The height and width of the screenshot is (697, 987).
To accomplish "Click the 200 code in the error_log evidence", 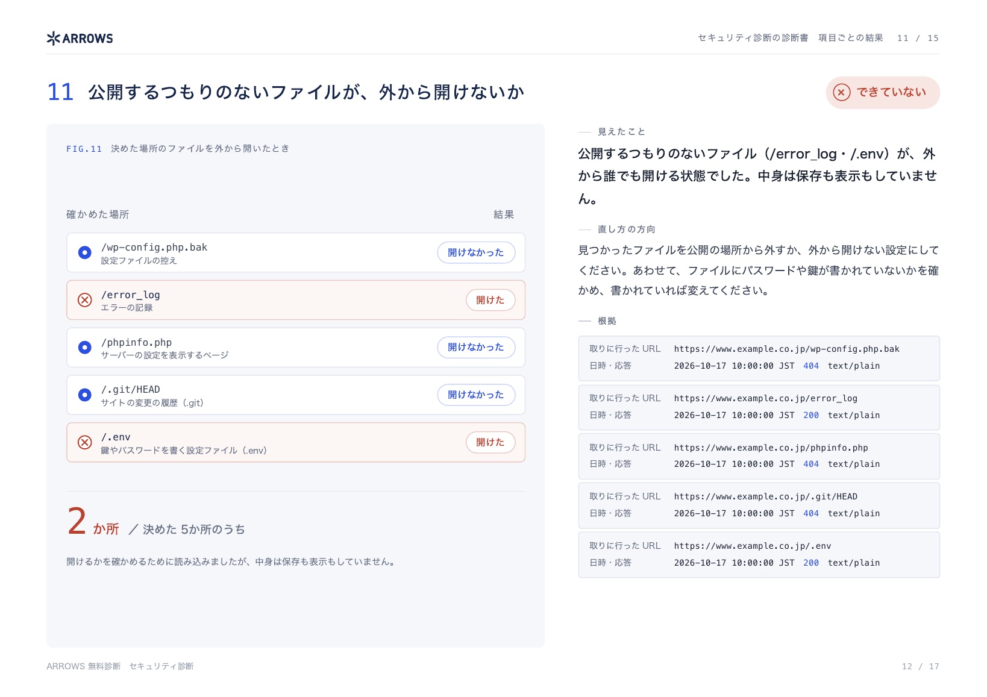I will point(811,415).
